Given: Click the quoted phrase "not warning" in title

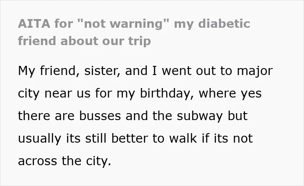Looking at the screenshot, I should tap(123, 23).
